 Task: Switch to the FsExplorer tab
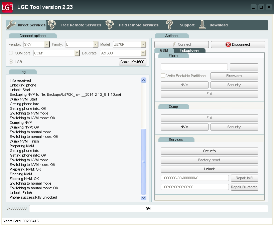coord(189,50)
